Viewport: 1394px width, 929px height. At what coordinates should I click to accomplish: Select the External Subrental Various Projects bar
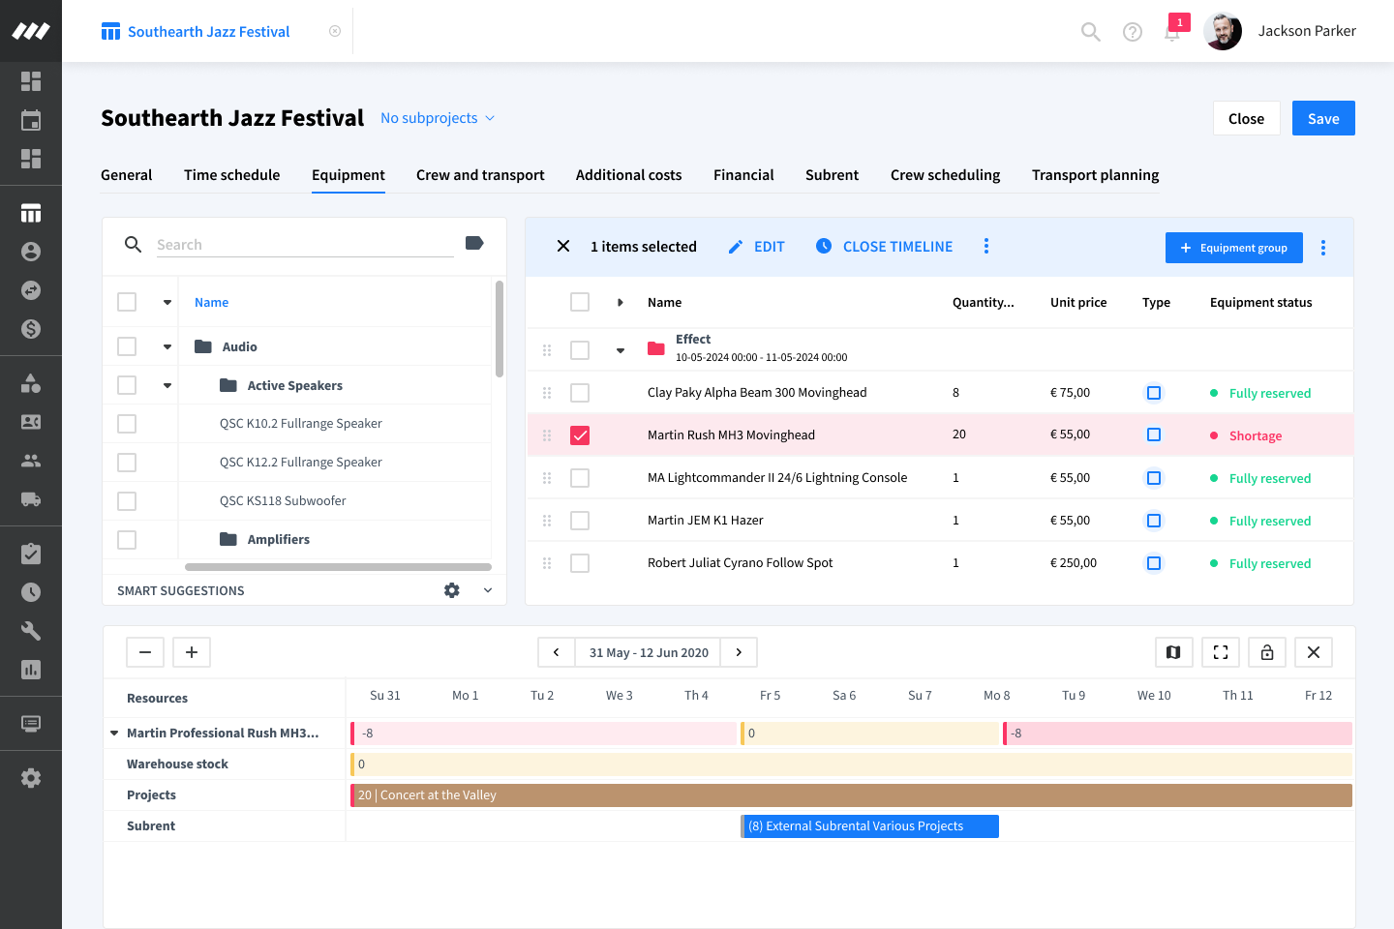pos(870,826)
